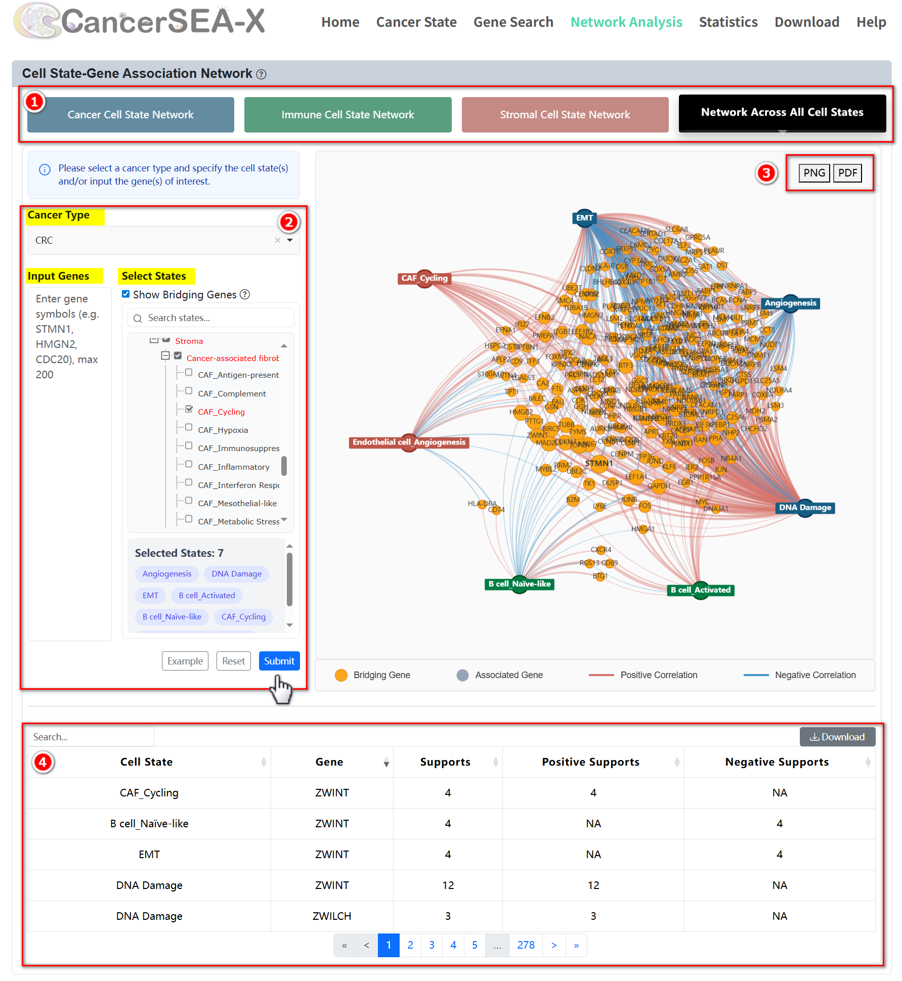Open the Cancer Type dropdown
Image resolution: width=902 pixels, height=981 pixels.
(290, 240)
